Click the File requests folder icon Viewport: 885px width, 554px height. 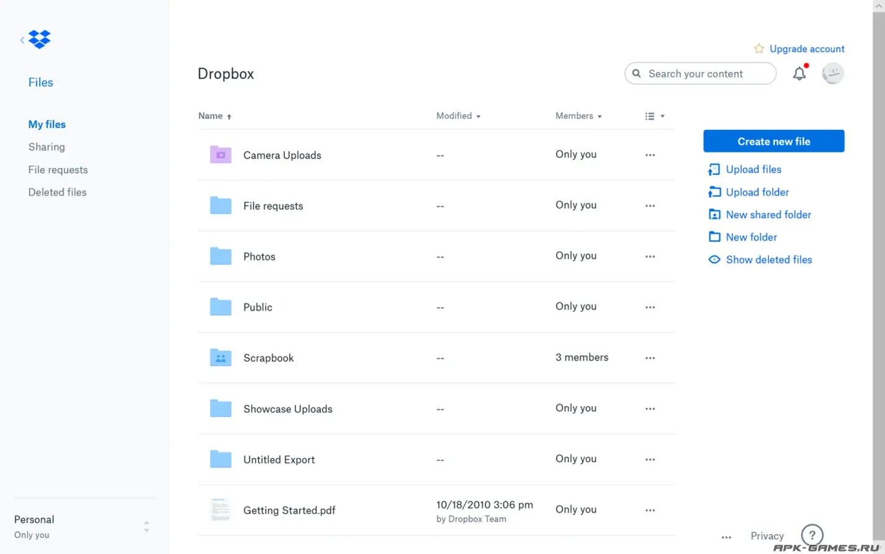pyautogui.click(x=220, y=205)
